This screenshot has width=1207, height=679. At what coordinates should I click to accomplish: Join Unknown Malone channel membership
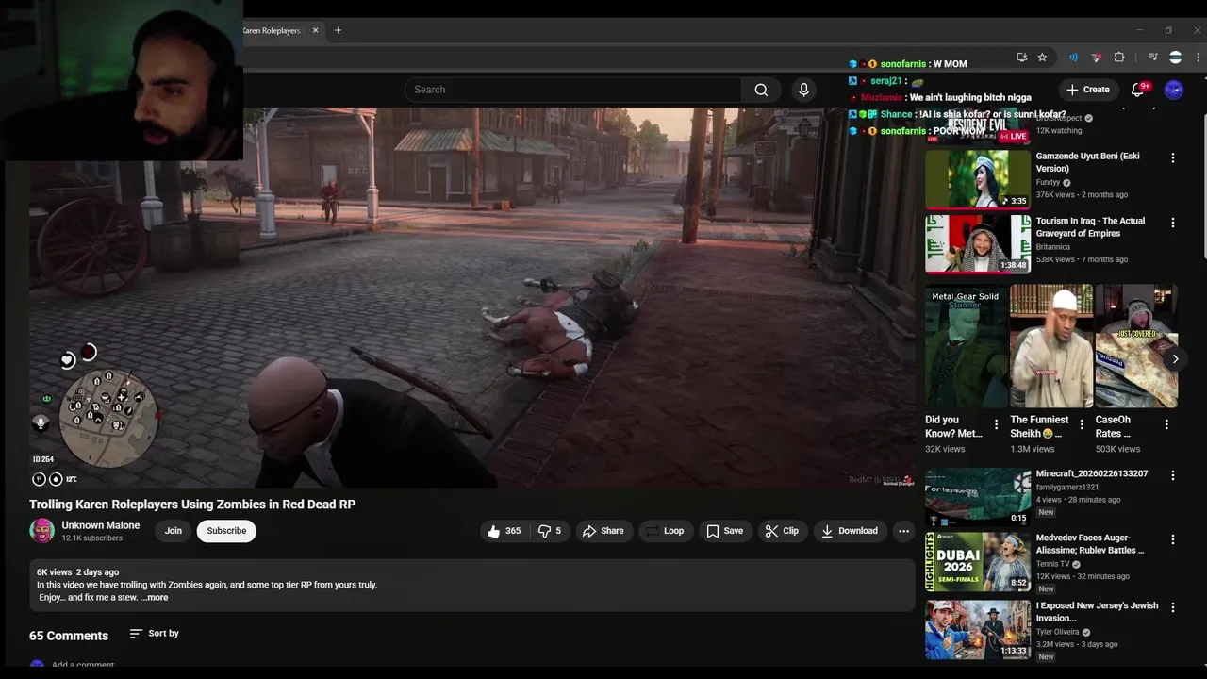174,531
